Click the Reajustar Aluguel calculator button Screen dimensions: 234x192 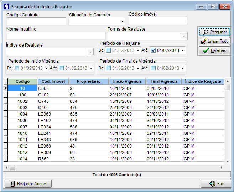(28, 183)
